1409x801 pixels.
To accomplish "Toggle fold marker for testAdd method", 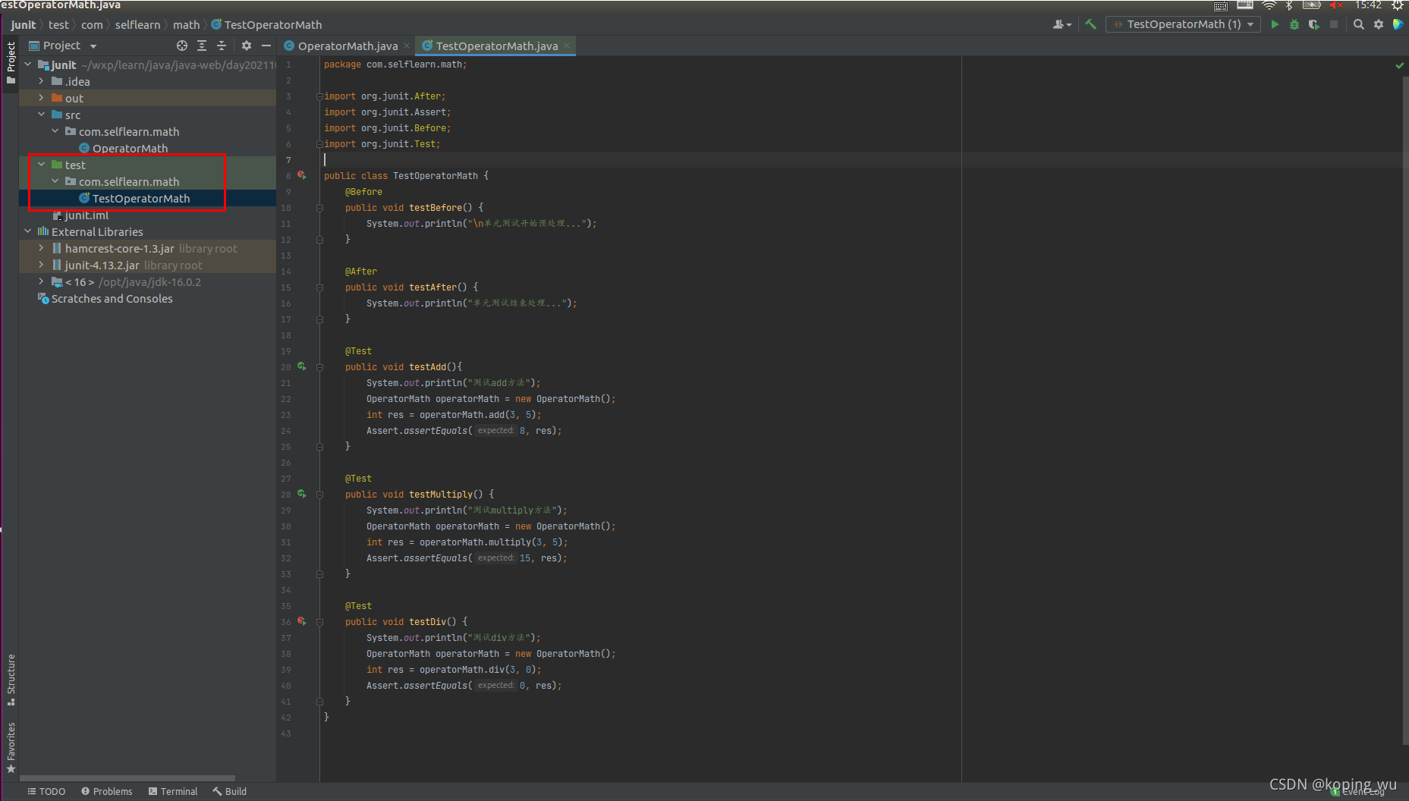I will tap(319, 367).
